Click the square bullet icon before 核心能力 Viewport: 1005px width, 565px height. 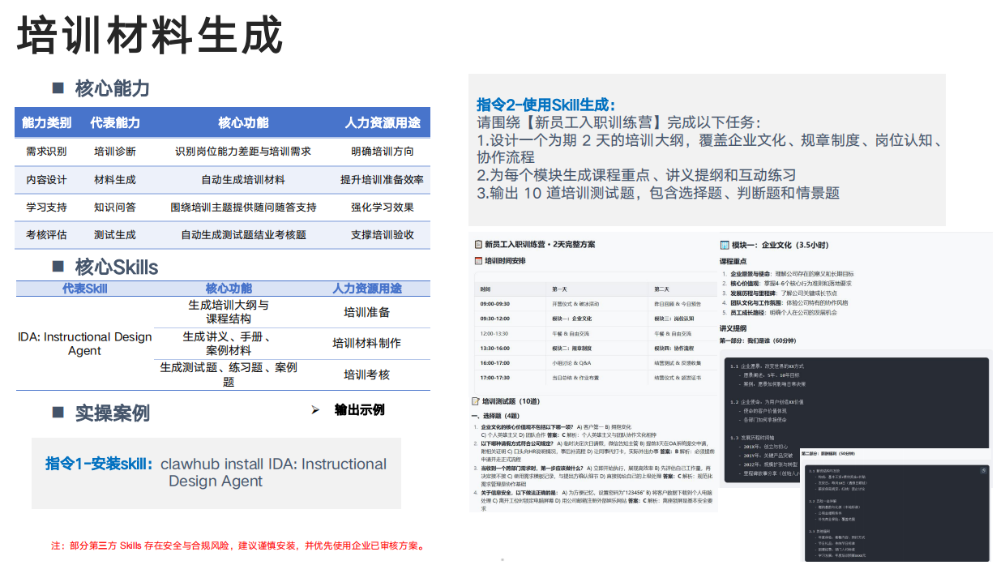click(57, 88)
